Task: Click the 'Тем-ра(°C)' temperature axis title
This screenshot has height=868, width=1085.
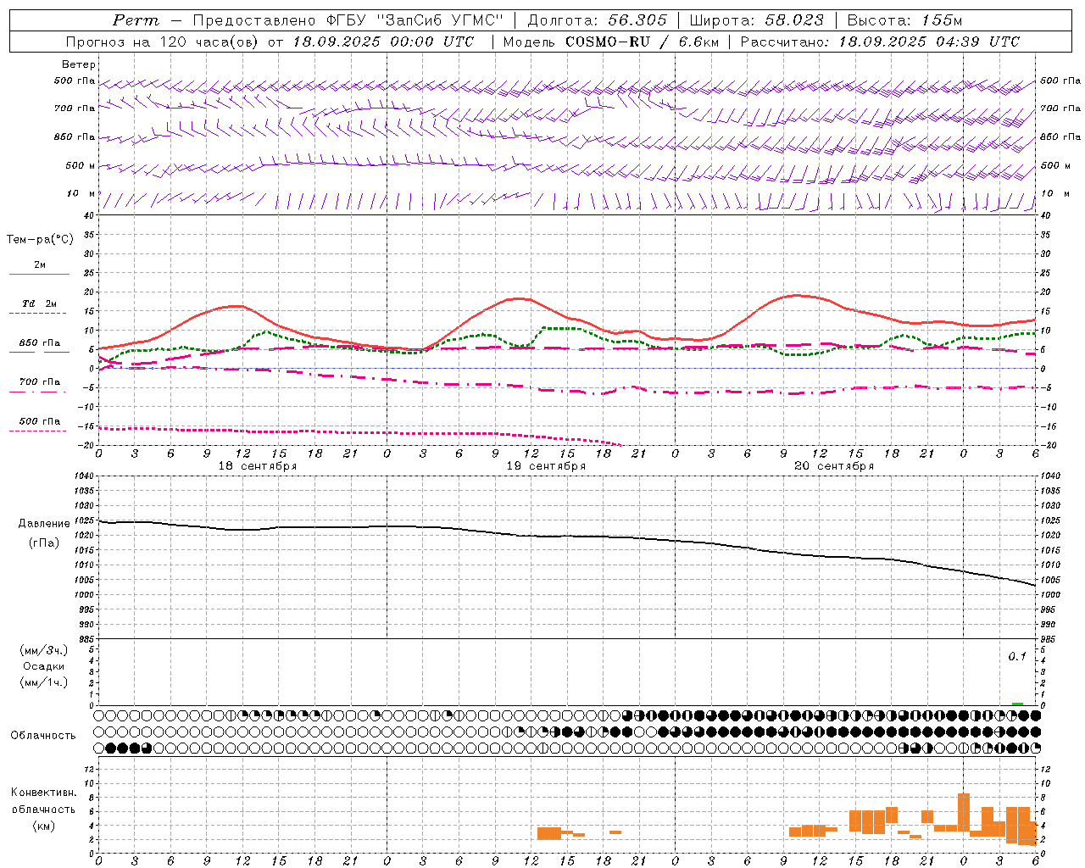Action: 40,240
